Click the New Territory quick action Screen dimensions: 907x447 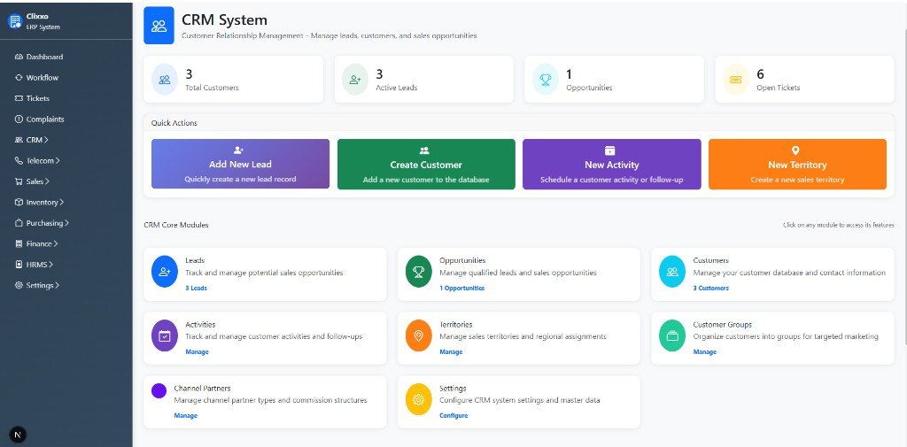tap(797, 165)
